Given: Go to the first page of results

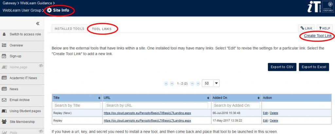Looking at the screenshot, I should pyautogui.click(x=166, y=84).
